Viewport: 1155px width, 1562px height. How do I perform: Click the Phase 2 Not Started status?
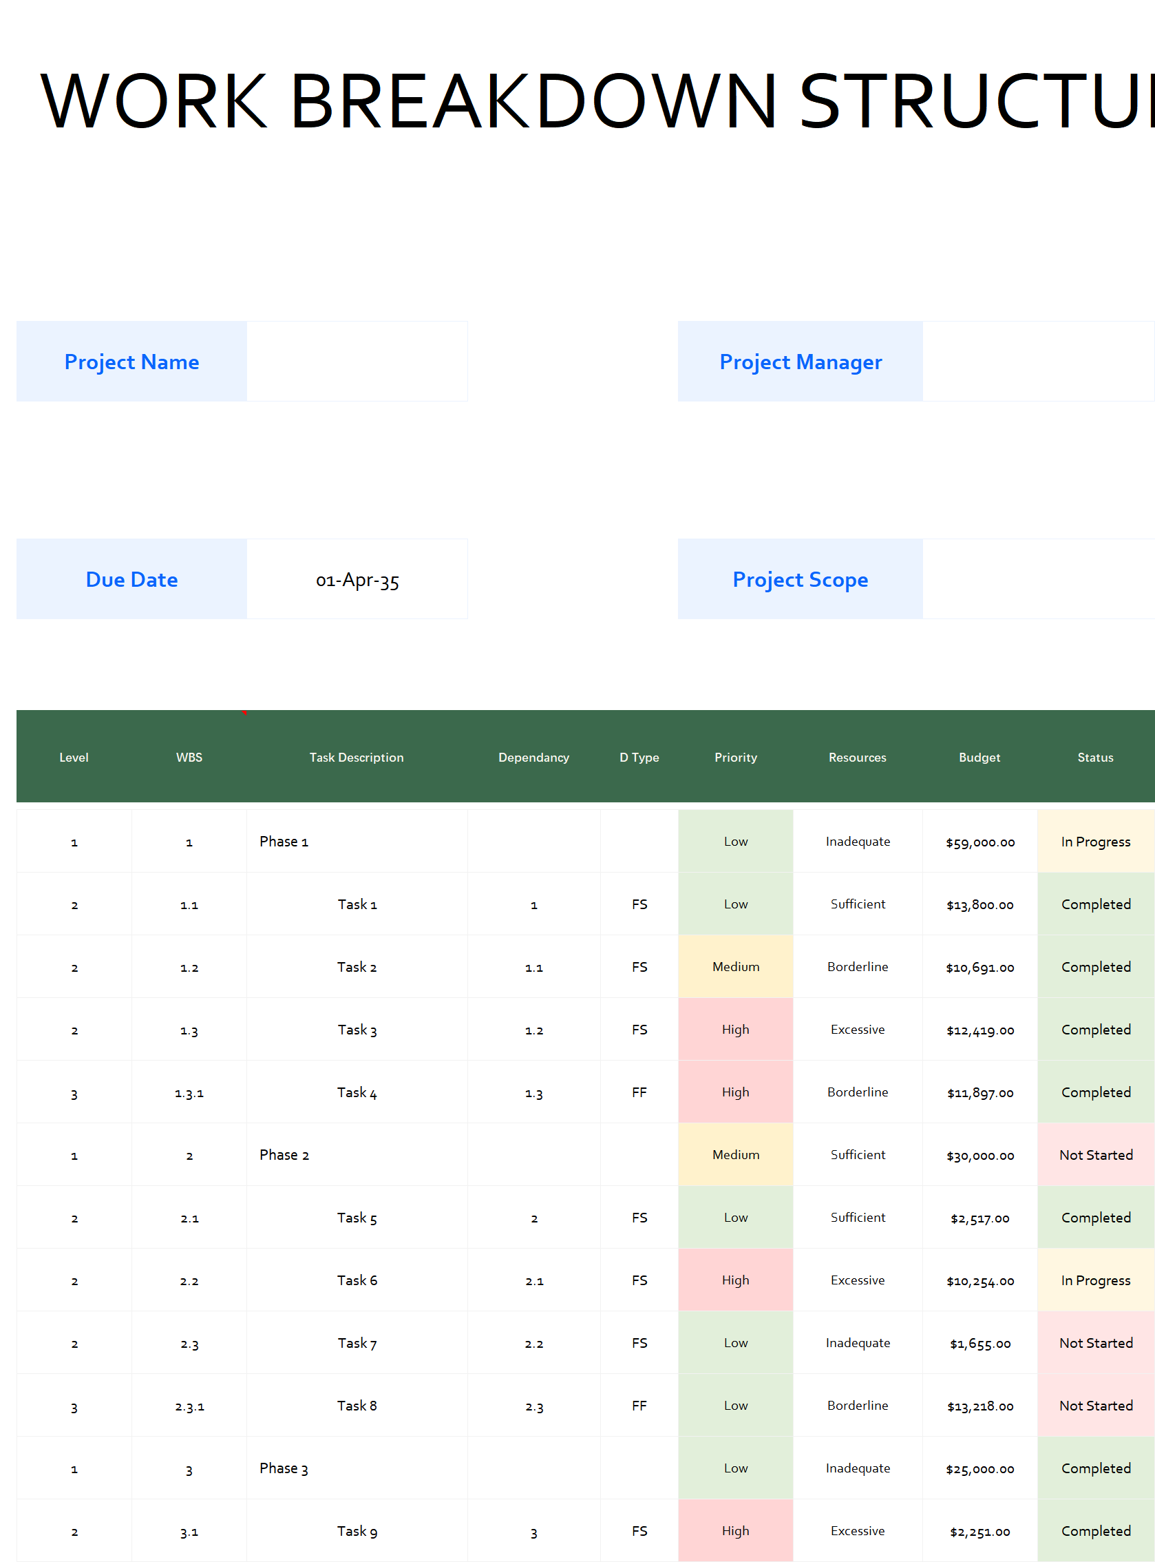[1096, 1154]
